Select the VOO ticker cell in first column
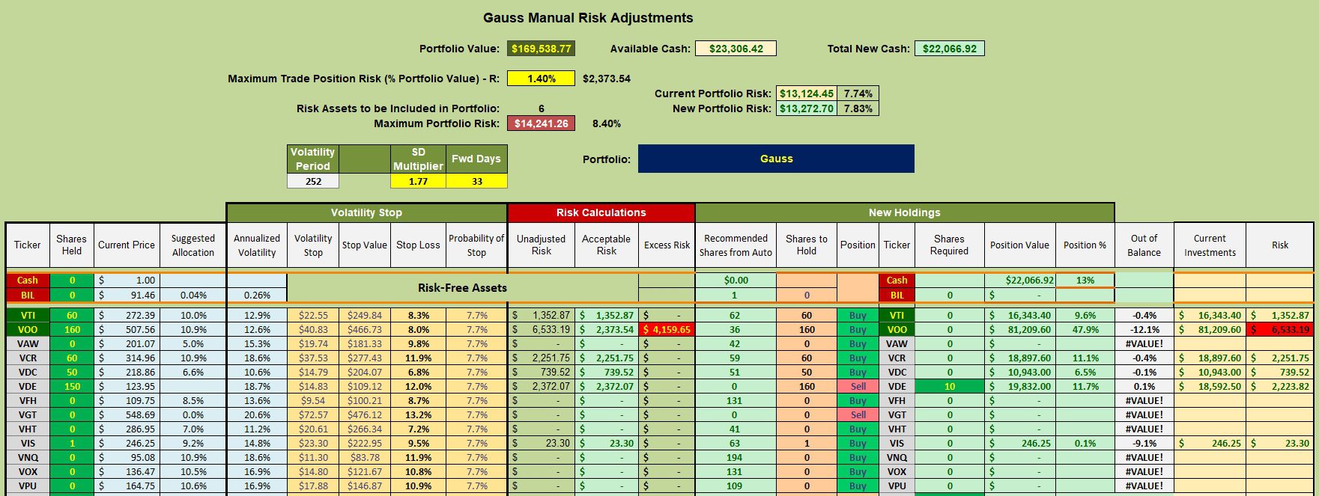The height and width of the screenshot is (496, 1319). point(28,329)
